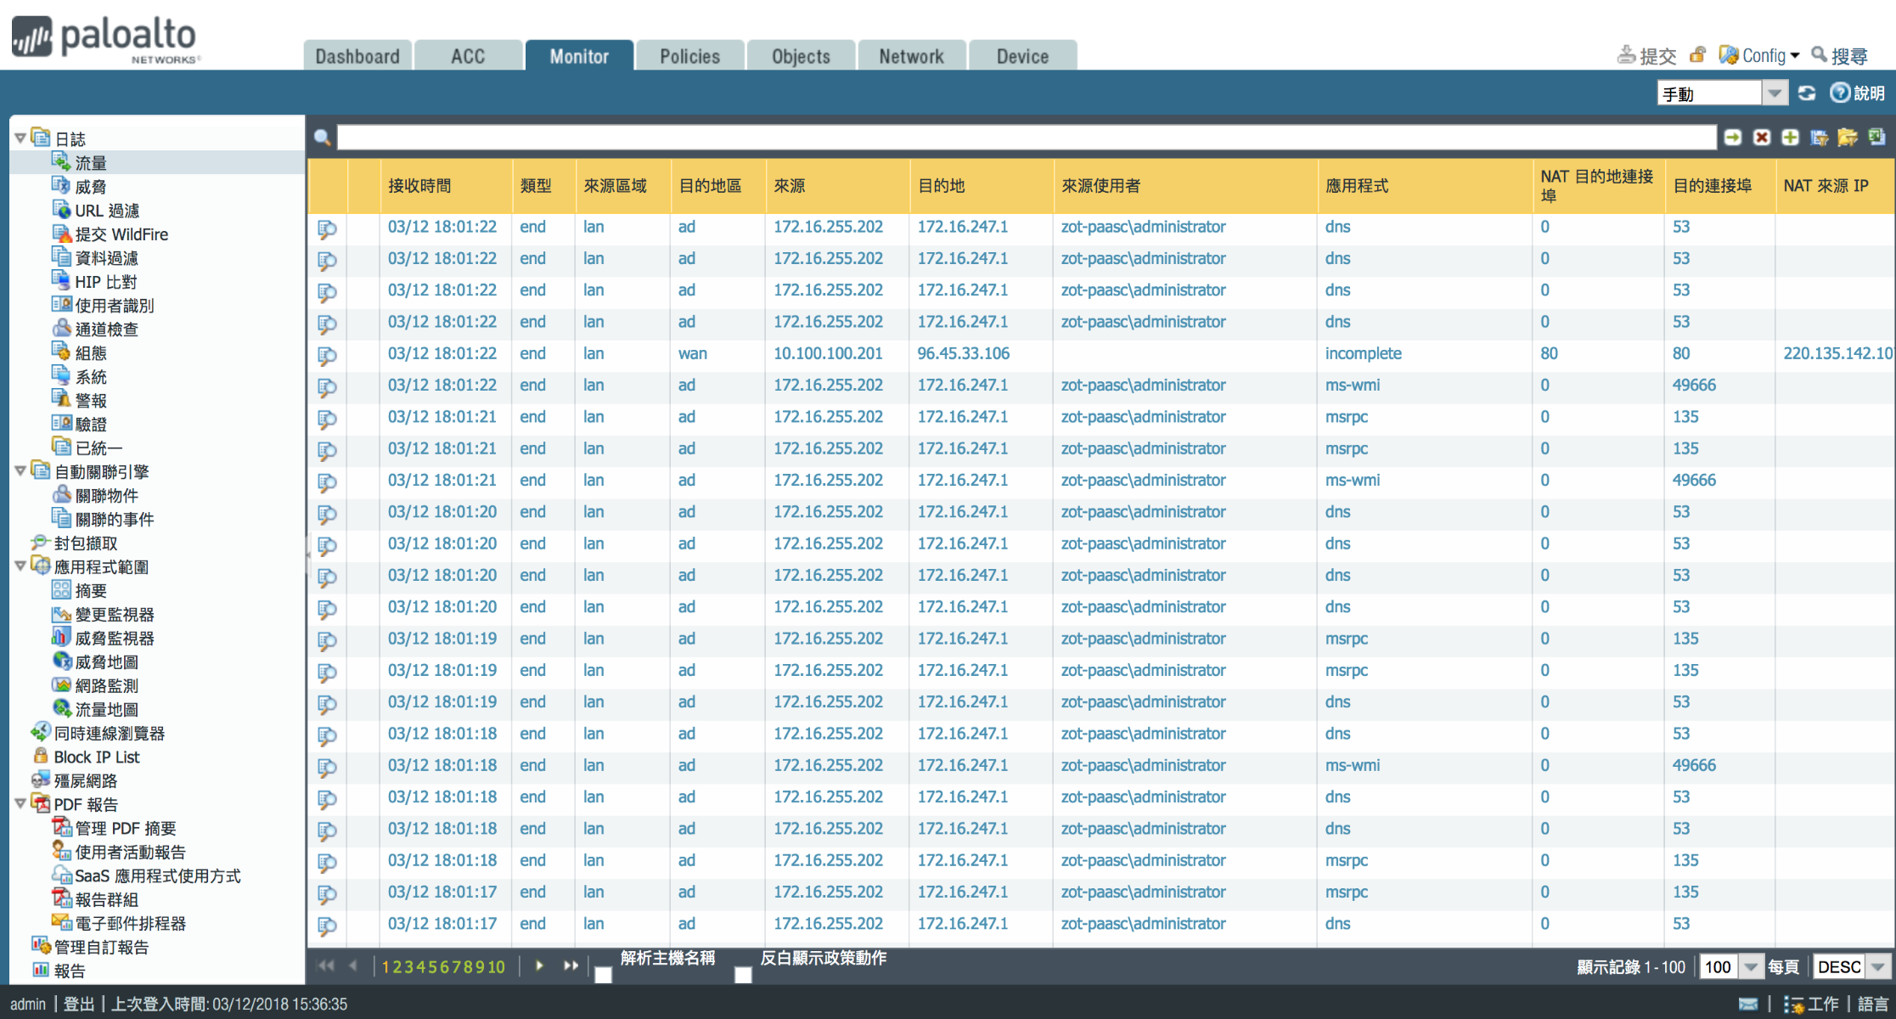Go to page 10 of results
This screenshot has height=1019, width=1896.
[497, 966]
